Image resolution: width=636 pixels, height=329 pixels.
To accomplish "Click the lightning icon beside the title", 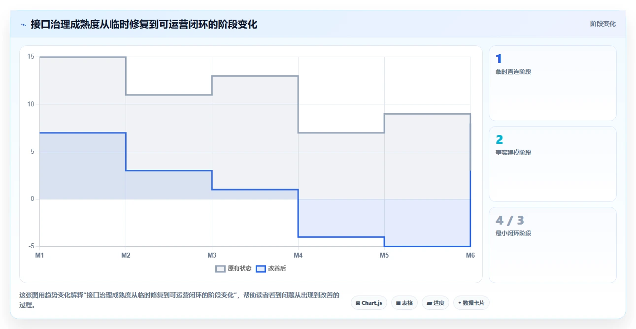I will coord(23,25).
